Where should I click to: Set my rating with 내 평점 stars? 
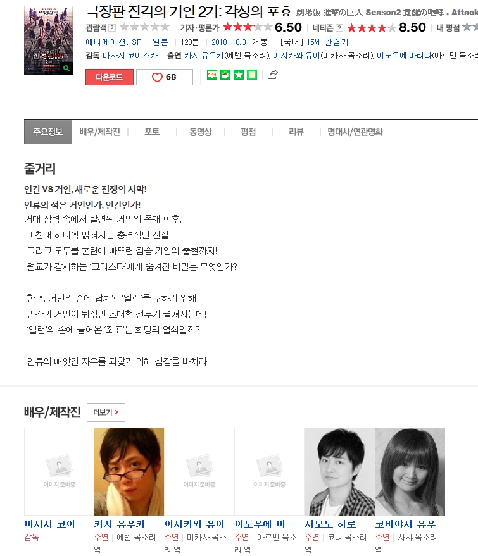tap(470, 27)
